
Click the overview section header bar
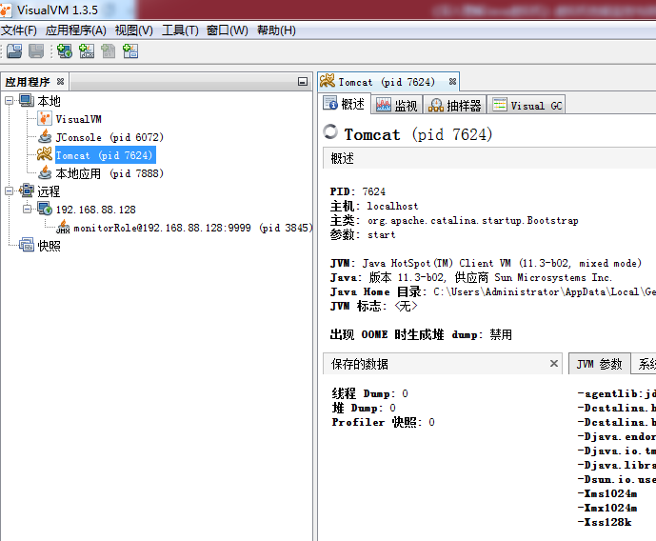tap(489, 158)
